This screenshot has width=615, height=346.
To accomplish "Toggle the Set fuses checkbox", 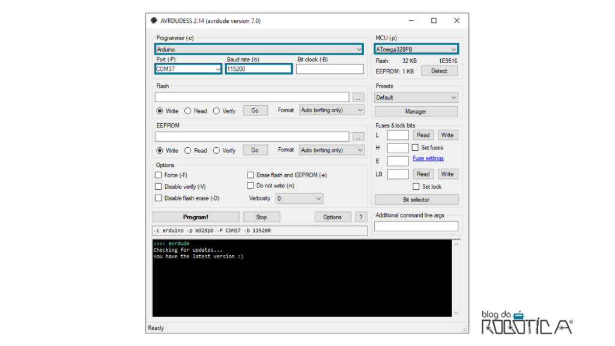I will [x=415, y=148].
